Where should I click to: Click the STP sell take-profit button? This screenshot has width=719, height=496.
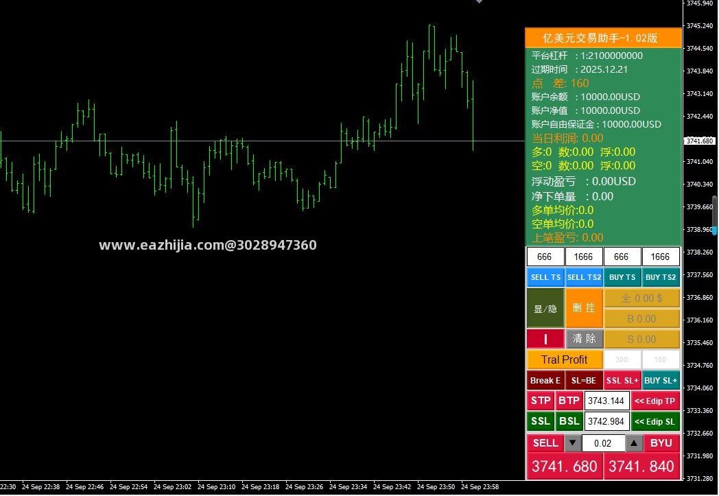coord(541,401)
